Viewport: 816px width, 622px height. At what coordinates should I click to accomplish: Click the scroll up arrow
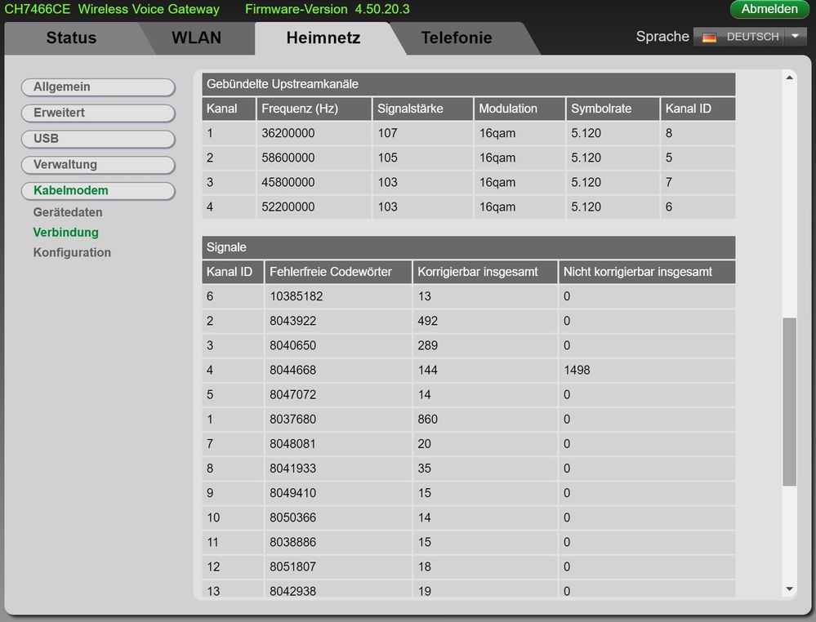click(789, 78)
